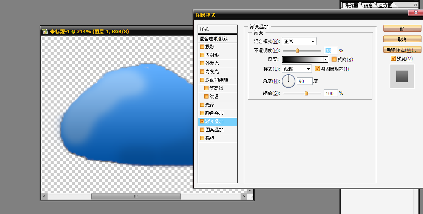Click the 未标题-1 document title bar
The width and height of the screenshot is (423, 214).
tap(117, 32)
